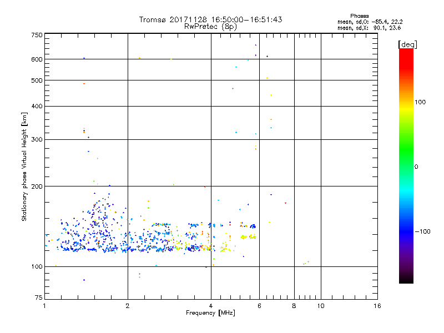Image resolution: width=444 pixels, height=333 pixels.
Task: Click the colorbar tick label '-100'
Action: click(422, 231)
